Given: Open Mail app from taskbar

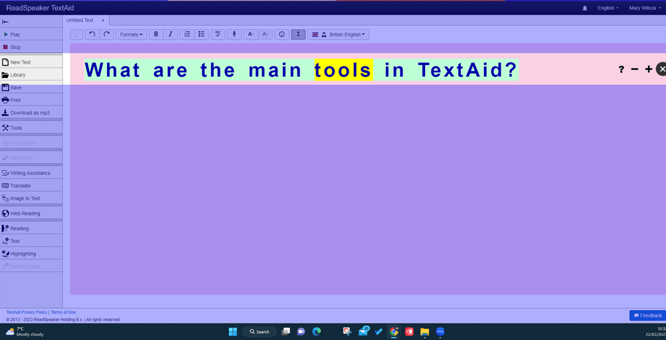Looking at the screenshot, I should click(363, 331).
